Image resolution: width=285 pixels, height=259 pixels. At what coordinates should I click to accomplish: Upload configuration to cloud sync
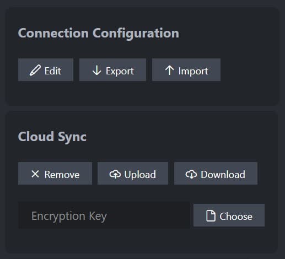[x=133, y=174]
